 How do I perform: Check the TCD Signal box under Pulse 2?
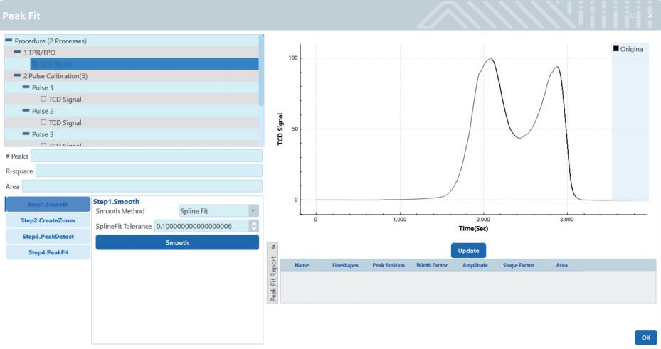(x=44, y=122)
